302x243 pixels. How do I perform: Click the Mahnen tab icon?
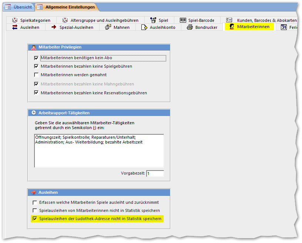click(108, 27)
